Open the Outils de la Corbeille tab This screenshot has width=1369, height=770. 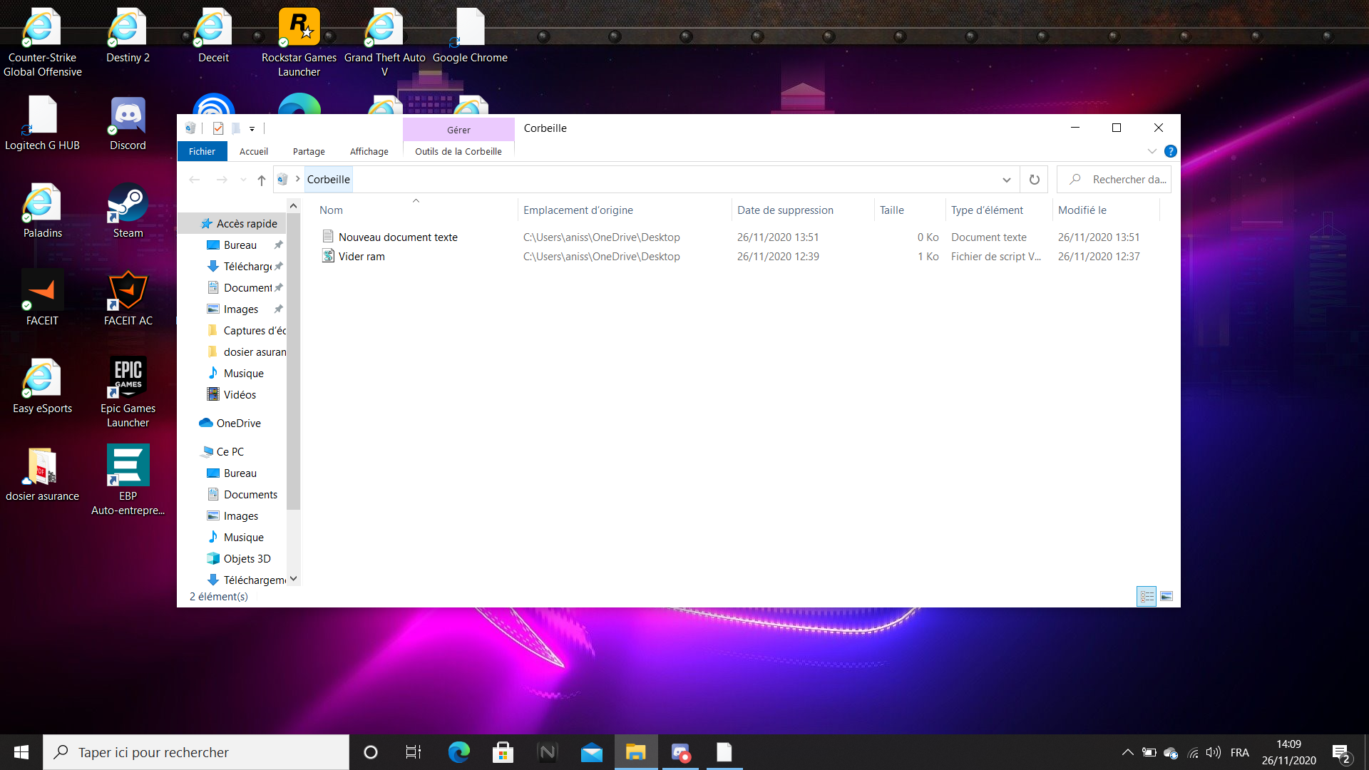(x=458, y=151)
